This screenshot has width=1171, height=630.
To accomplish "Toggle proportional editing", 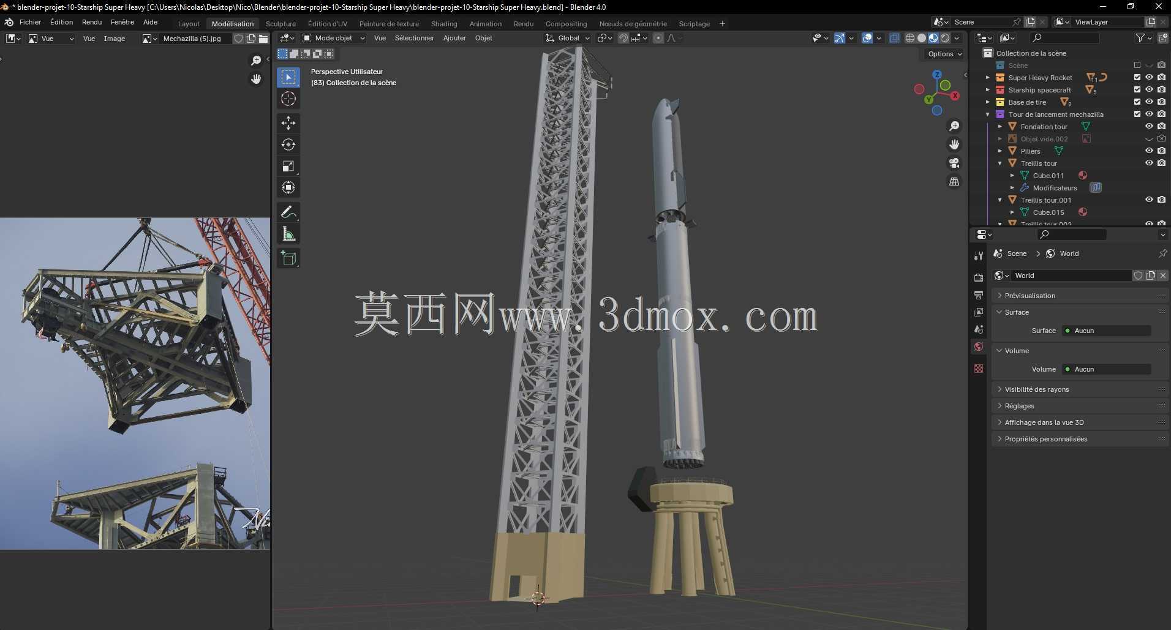I will click(658, 38).
